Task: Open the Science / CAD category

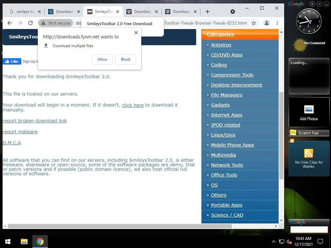Action: (227, 215)
